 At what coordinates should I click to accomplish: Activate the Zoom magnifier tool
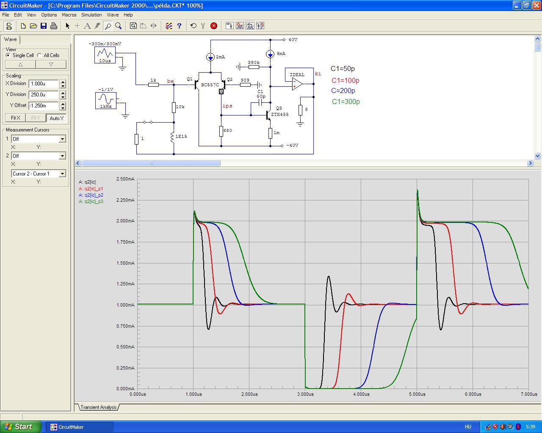tap(119, 26)
